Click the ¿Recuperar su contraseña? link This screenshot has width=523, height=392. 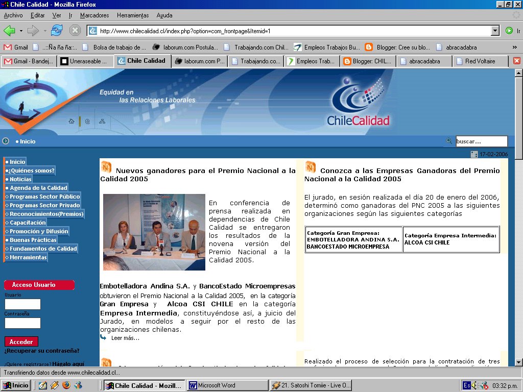tap(42, 351)
